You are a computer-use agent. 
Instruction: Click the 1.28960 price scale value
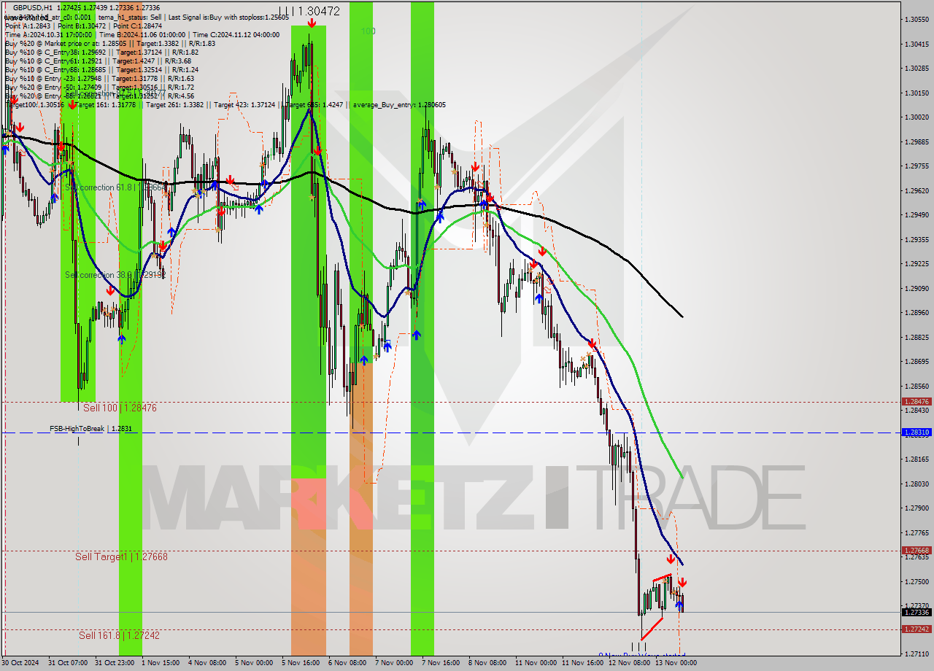tap(916, 313)
